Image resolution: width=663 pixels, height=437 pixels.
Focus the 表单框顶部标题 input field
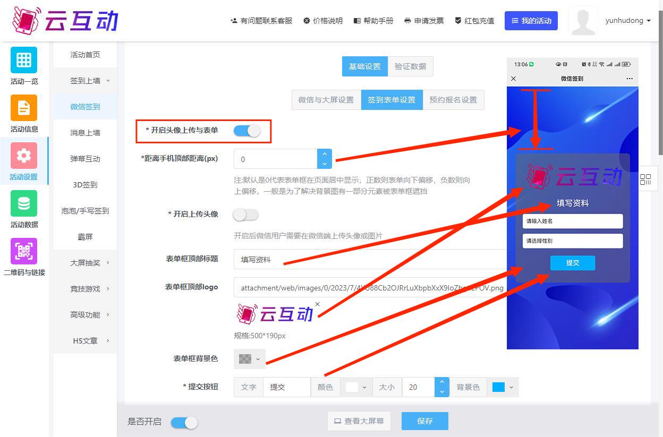[370, 260]
